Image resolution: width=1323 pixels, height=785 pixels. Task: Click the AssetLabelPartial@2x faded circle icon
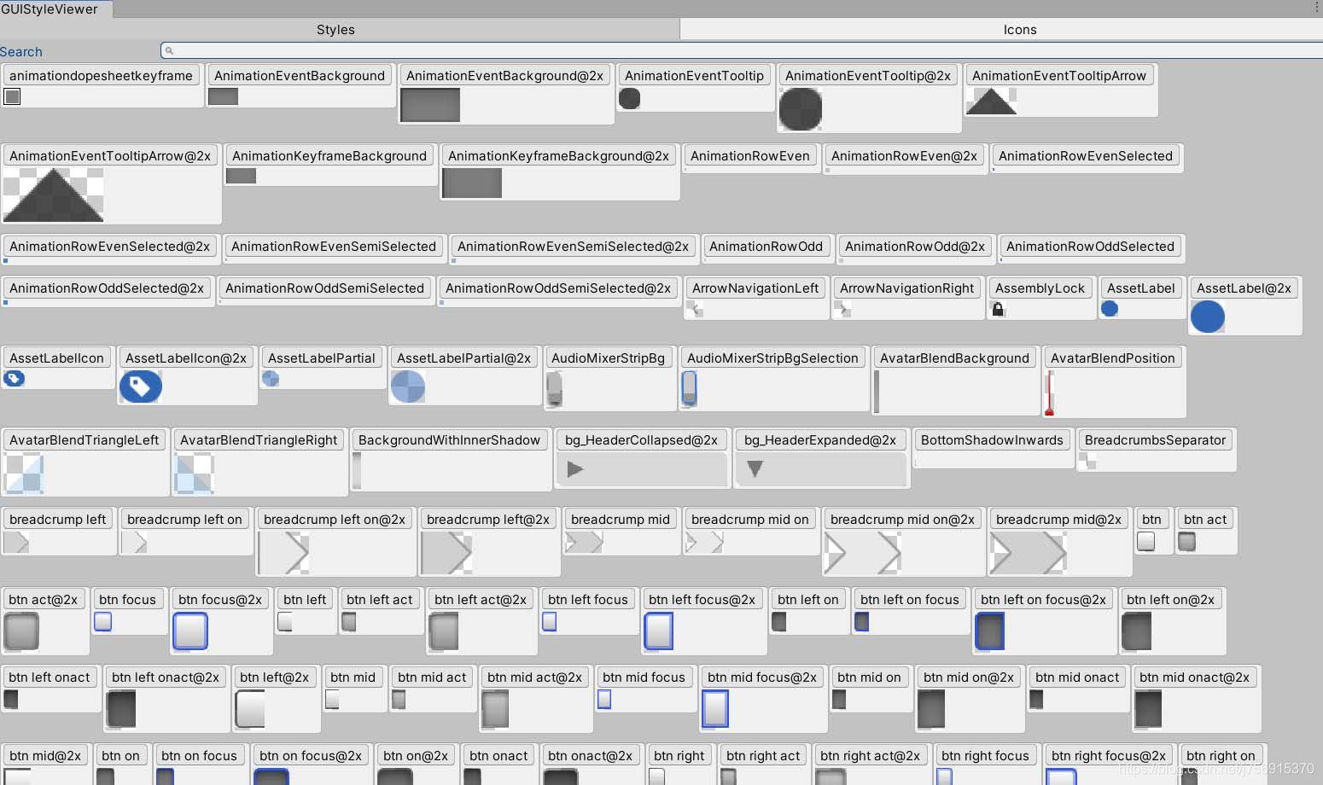408,387
